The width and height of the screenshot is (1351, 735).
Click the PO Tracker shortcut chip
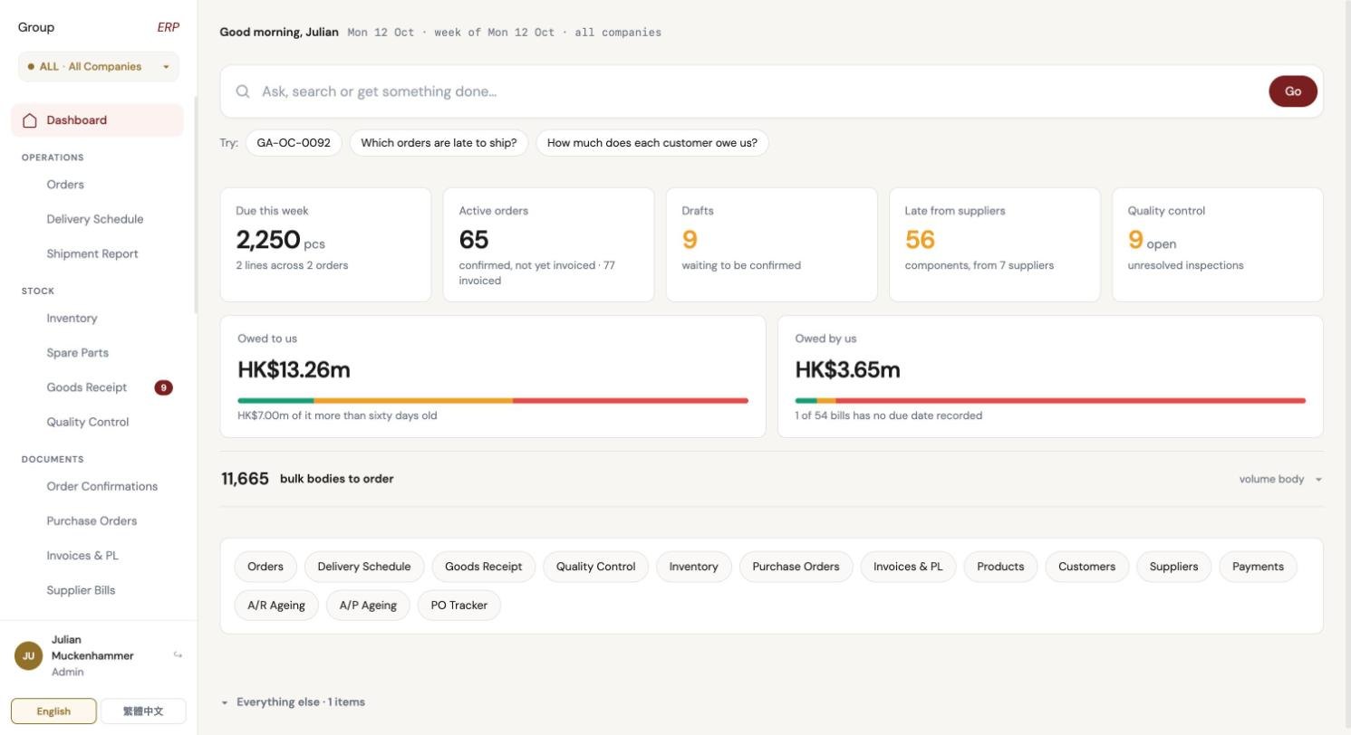coord(458,606)
